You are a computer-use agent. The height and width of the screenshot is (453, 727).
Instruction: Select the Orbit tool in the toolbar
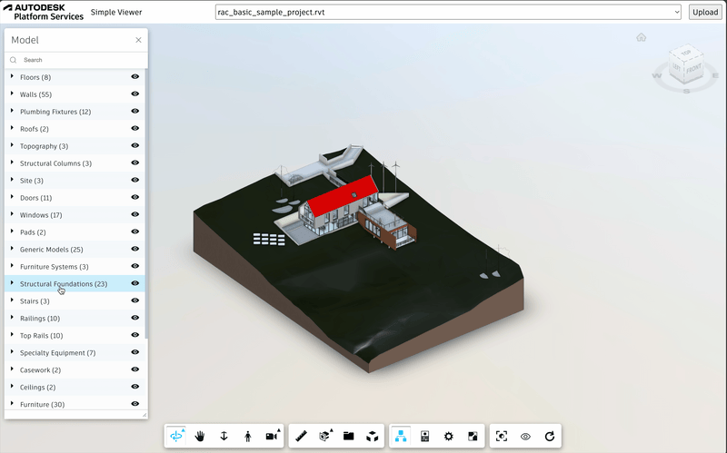click(x=176, y=437)
